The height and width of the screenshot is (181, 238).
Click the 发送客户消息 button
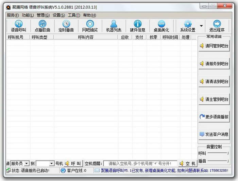pos(214,134)
